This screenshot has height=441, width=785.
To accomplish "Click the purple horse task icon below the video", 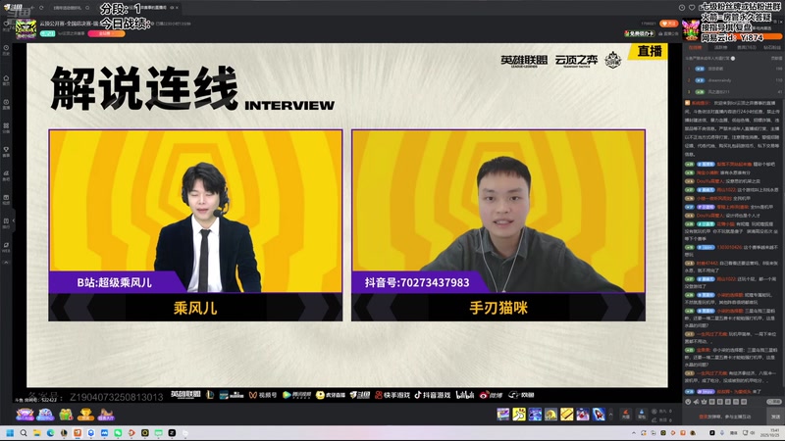I will click(x=106, y=414).
